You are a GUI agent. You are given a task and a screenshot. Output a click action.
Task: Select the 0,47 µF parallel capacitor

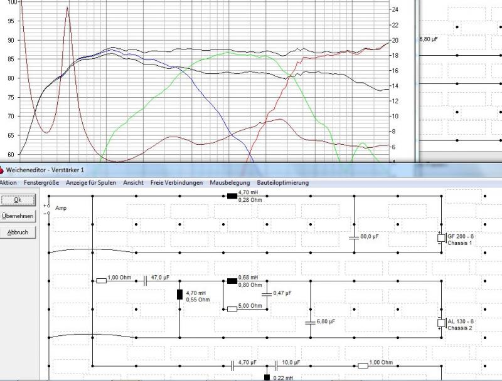click(267, 295)
